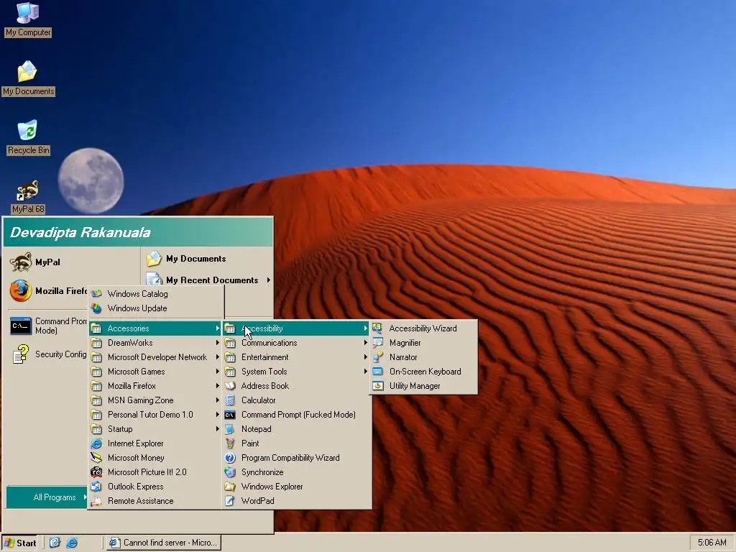
Task: Click the Show Desktop quick launch icon
Action: point(55,543)
